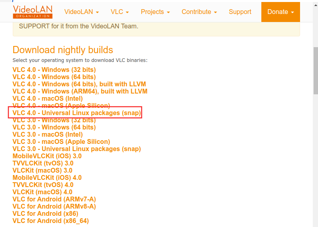The height and width of the screenshot is (227, 318).
Task: Open VLC 3.0 macOS (Apple Silicon) link
Action: point(61,142)
